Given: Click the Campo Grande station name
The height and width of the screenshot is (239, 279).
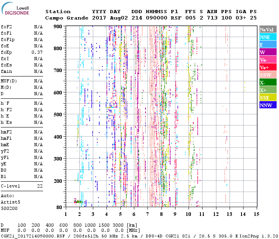Looking at the screenshot, I should (x=66, y=18).
